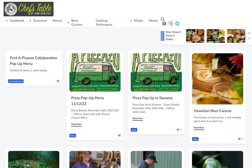The image size is (252, 168).
Task: Open the Menus nav item
Action: tap(58, 21)
